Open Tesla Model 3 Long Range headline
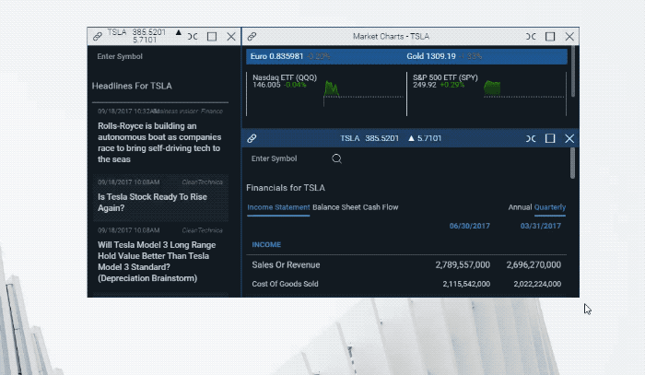 157,262
